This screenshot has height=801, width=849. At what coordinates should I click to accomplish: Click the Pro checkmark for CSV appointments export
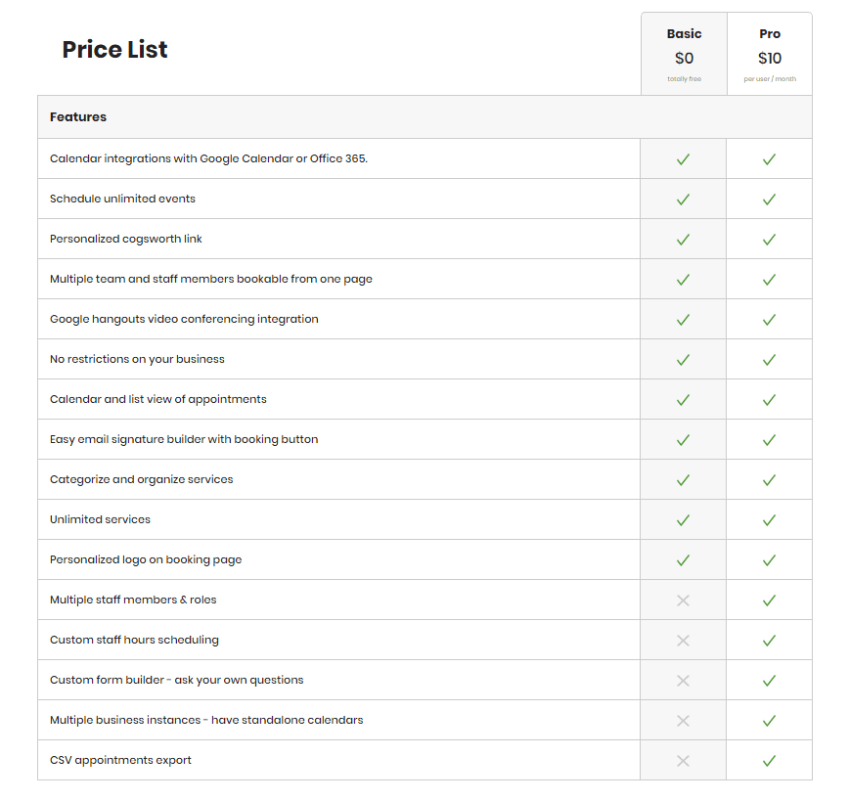(x=769, y=760)
